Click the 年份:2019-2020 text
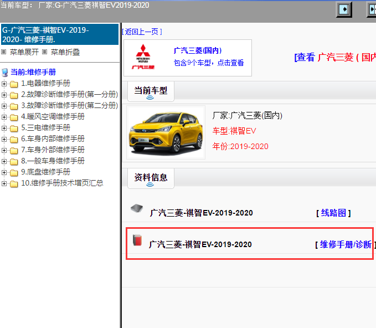This screenshot has height=328, width=376. pos(240,146)
